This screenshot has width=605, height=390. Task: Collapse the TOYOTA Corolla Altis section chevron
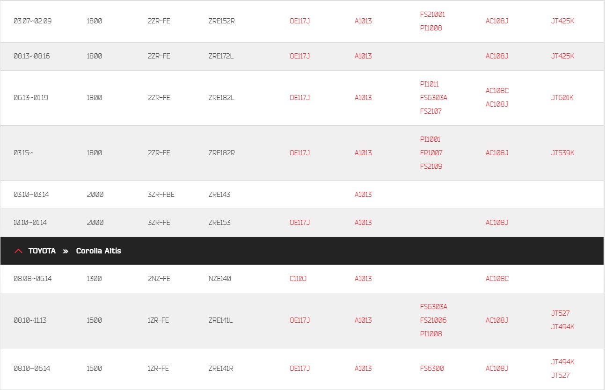coord(19,251)
